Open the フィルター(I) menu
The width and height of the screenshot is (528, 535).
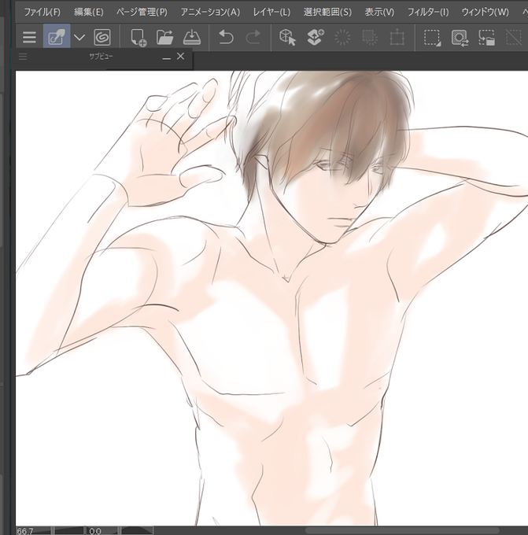point(428,13)
